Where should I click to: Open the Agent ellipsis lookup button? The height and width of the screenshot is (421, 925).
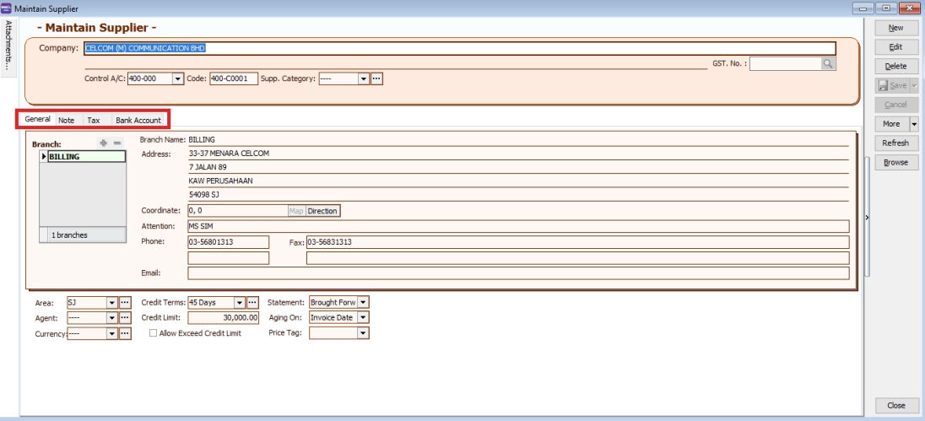point(125,317)
